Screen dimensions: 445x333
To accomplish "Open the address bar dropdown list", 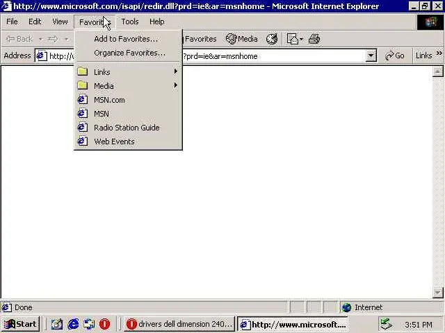I will pos(371,55).
